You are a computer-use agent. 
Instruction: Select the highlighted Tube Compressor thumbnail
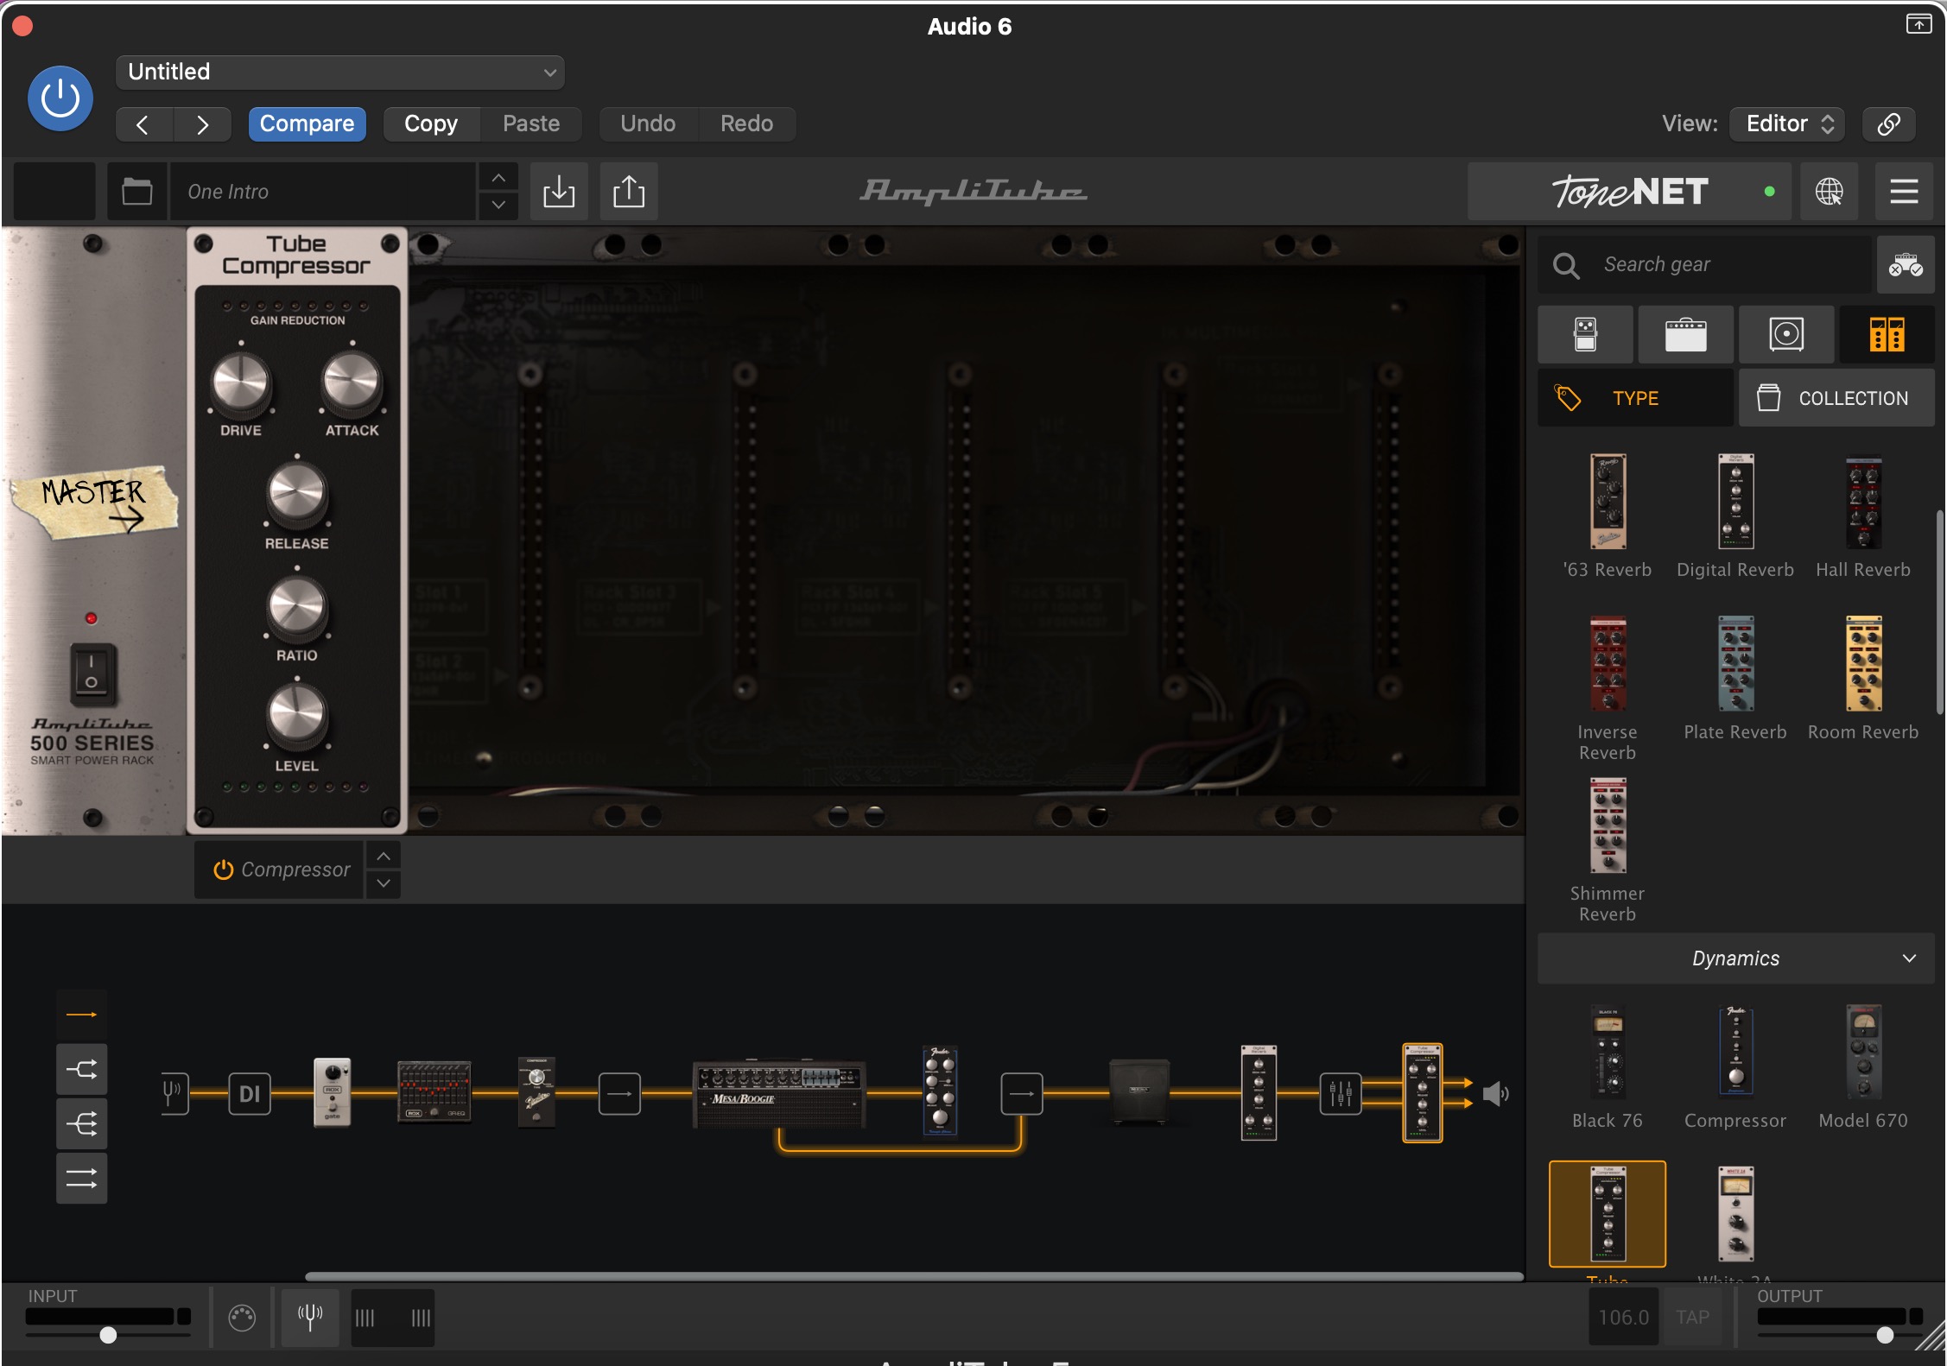(1608, 1214)
